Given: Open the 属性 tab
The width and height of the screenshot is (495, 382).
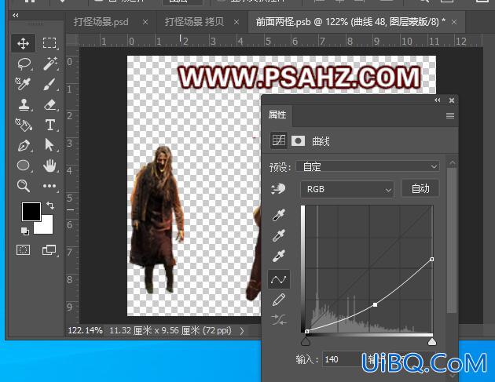Looking at the screenshot, I should [x=277, y=115].
